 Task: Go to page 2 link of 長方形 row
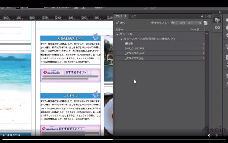[203, 44]
